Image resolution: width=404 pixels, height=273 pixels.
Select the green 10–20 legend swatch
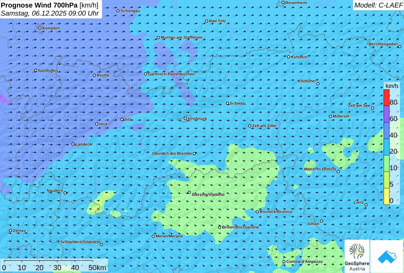pos(386,164)
